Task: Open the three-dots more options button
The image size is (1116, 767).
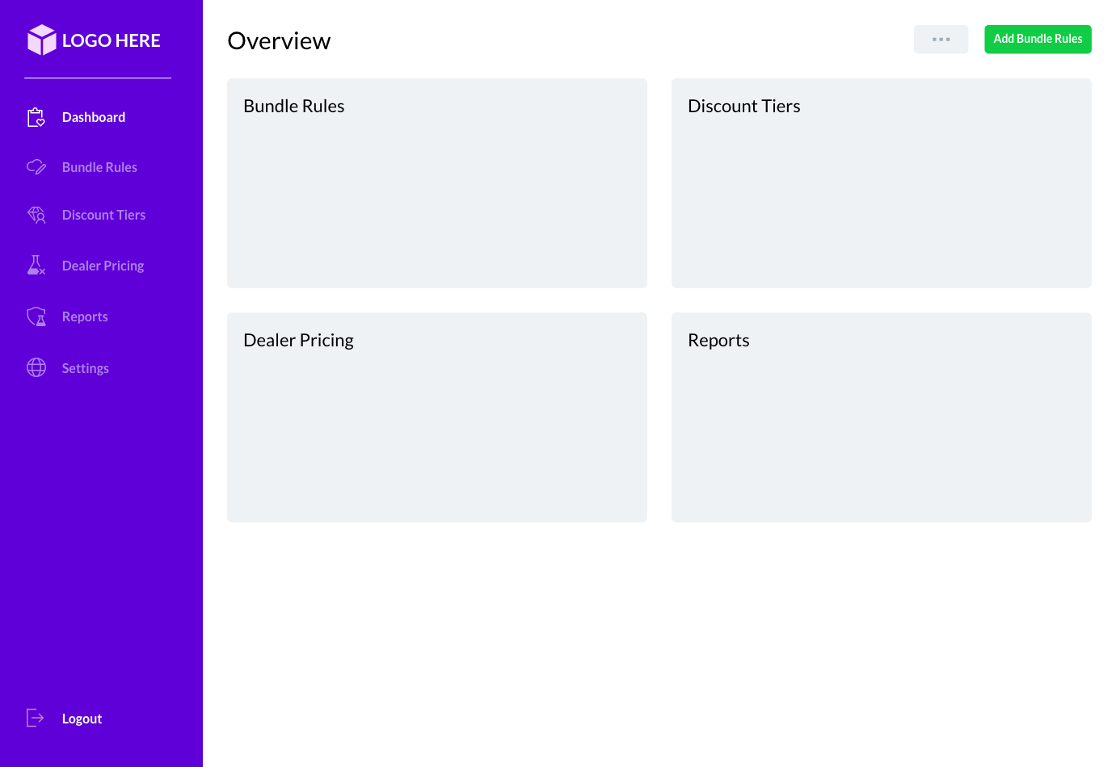Action: [x=941, y=40]
